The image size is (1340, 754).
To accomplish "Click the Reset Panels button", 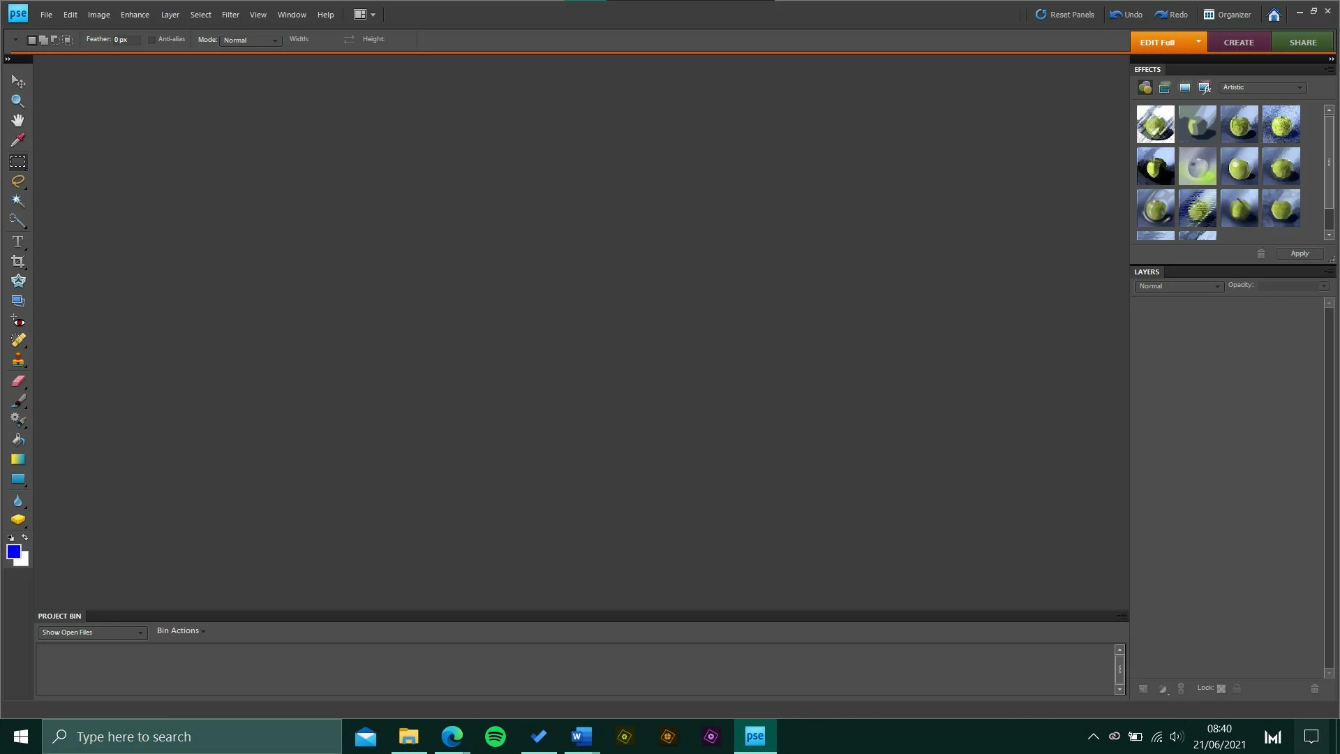I will click(1064, 15).
